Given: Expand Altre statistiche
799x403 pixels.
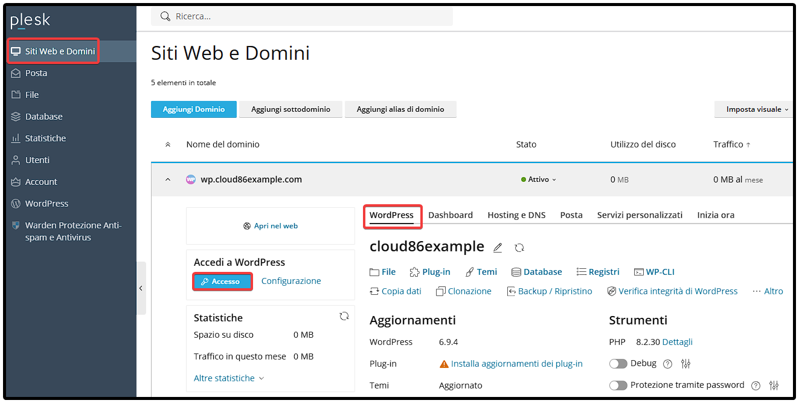Looking at the screenshot, I should pyautogui.click(x=229, y=378).
